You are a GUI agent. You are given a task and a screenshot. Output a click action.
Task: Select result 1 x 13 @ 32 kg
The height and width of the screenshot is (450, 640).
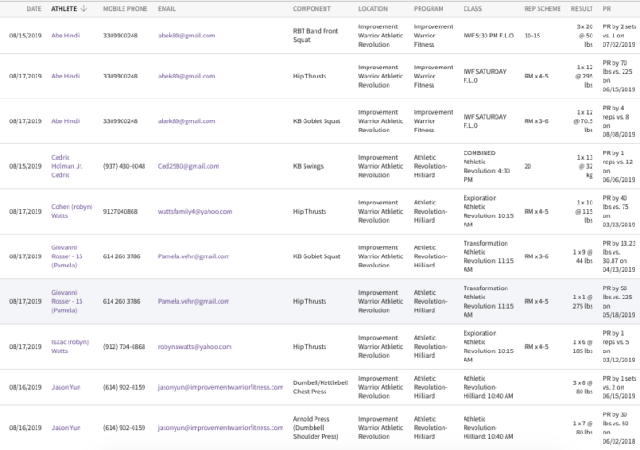click(x=584, y=166)
